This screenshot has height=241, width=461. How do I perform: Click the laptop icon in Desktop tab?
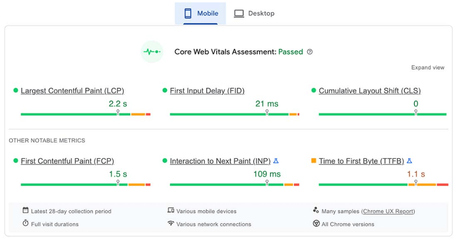click(239, 14)
